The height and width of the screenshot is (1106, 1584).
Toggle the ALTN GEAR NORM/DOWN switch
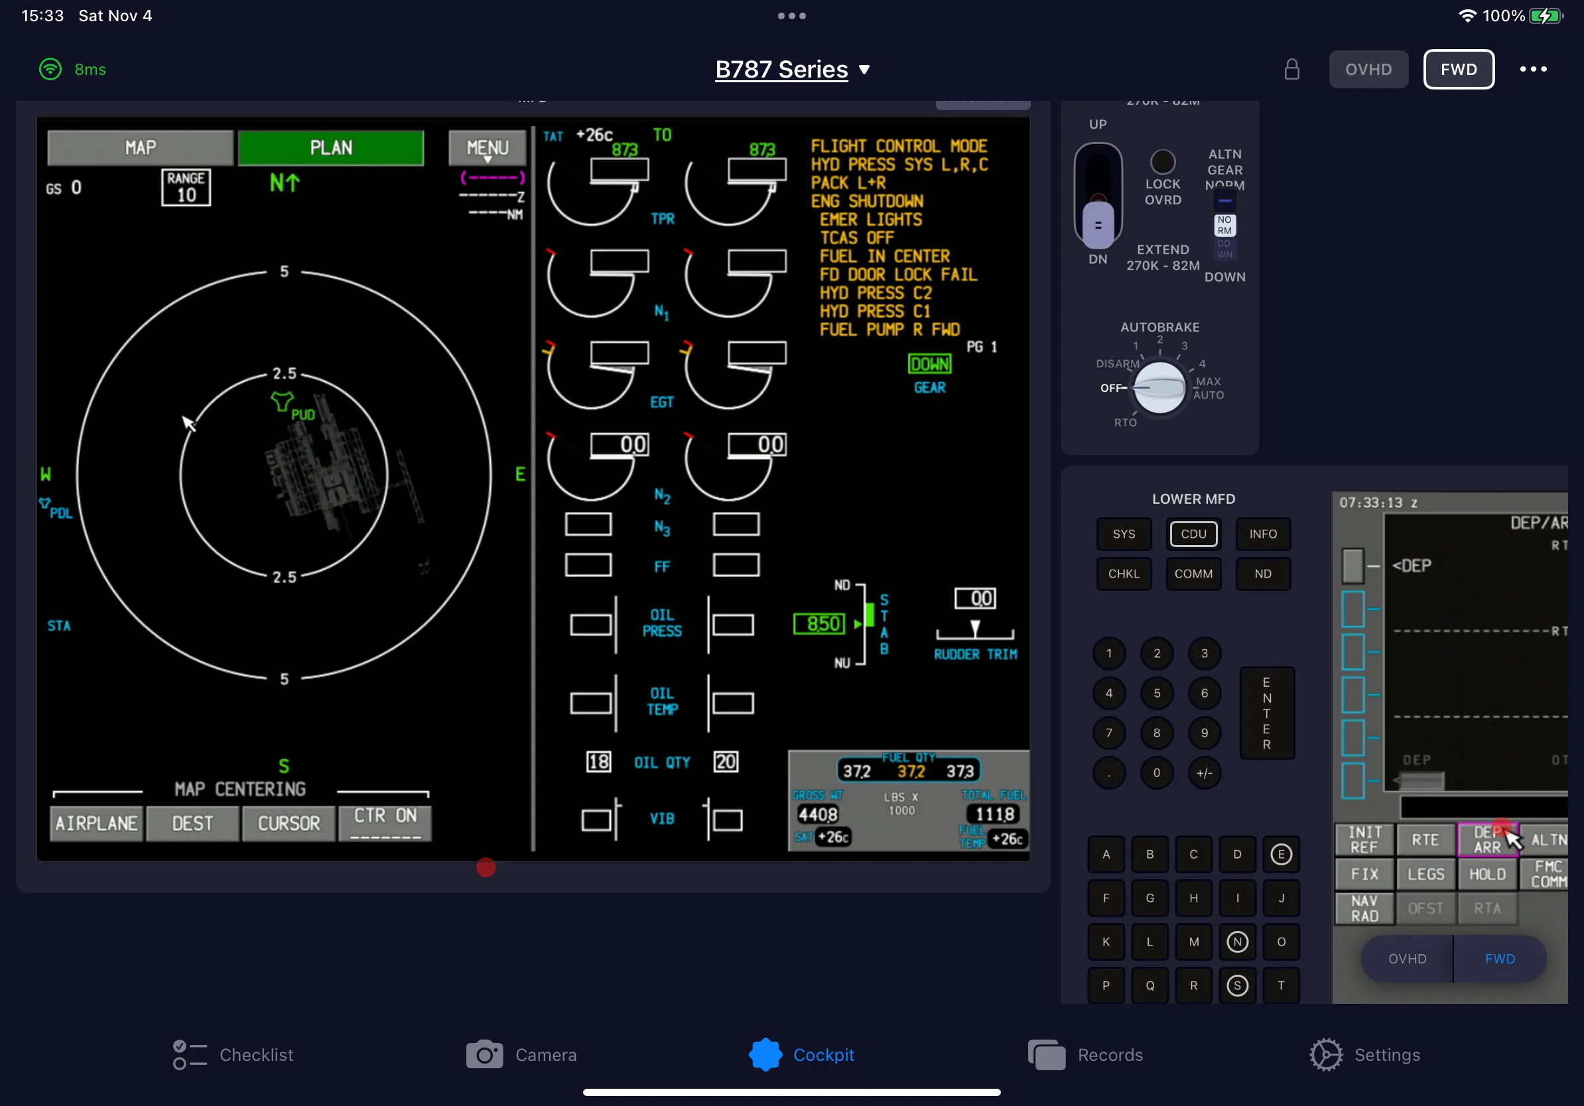pos(1224,225)
